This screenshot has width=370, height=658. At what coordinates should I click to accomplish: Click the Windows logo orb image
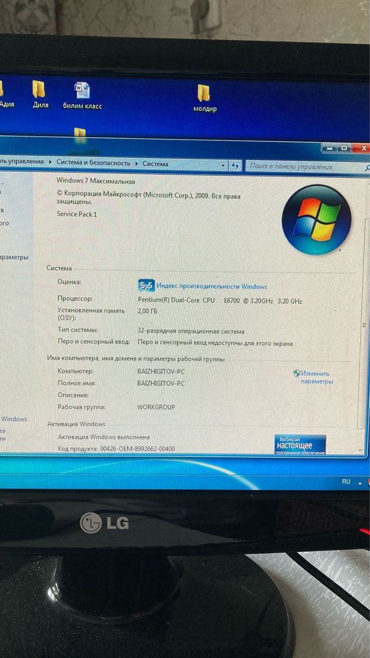pos(316,219)
